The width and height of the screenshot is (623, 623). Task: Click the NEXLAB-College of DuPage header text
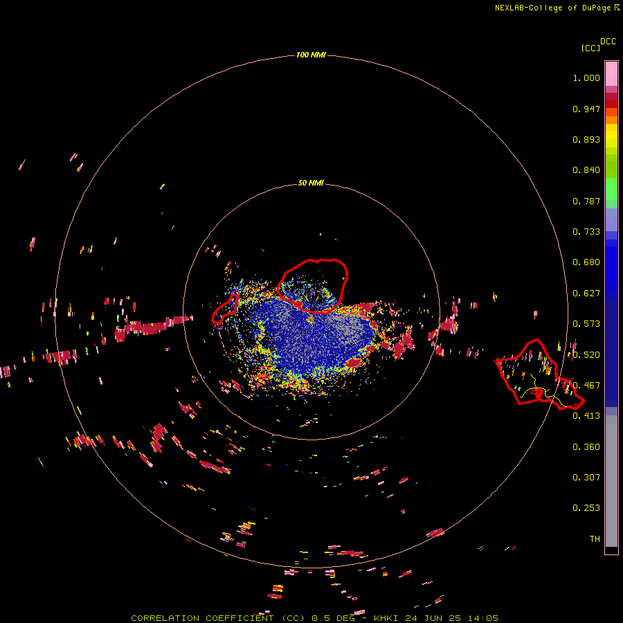[557, 8]
